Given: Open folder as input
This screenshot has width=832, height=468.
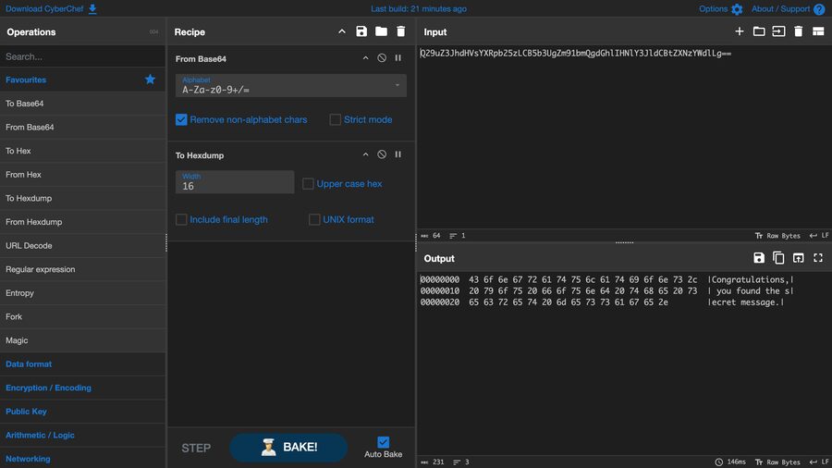Looking at the screenshot, I should (759, 31).
